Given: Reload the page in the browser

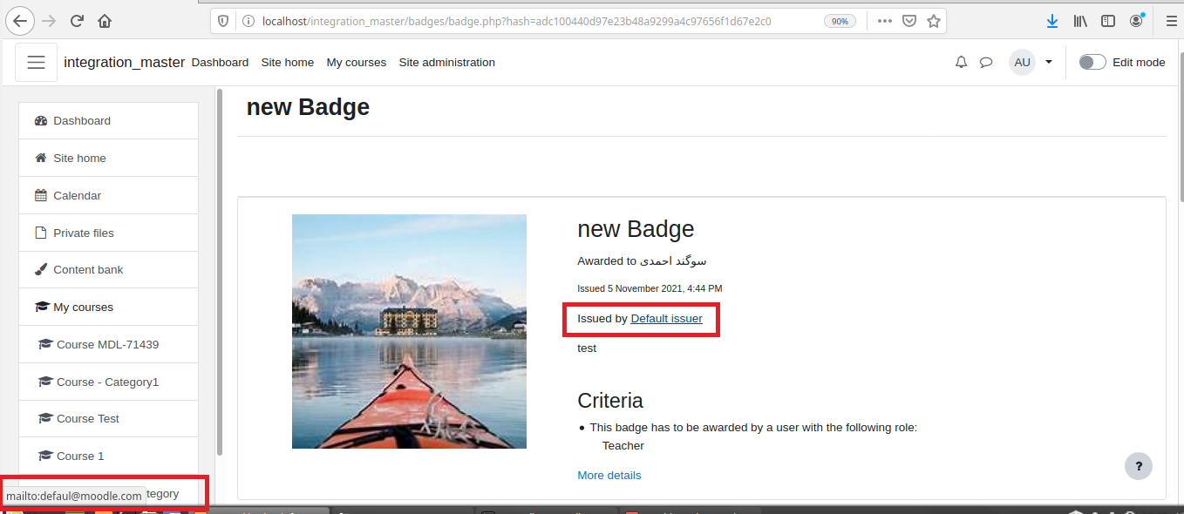Looking at the screenshot, I should (77, 21).
